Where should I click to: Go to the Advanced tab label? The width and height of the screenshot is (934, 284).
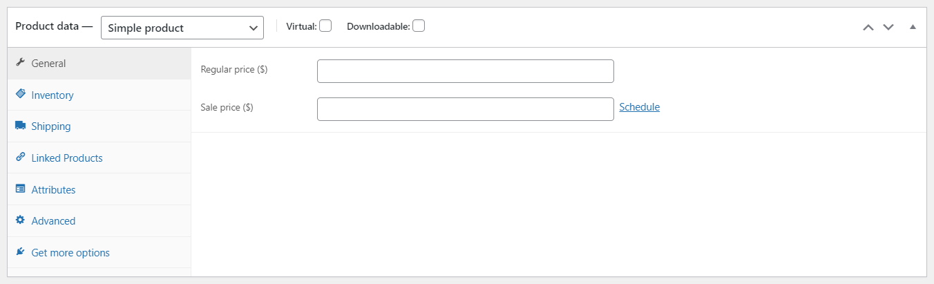click(x=53, y=221)
